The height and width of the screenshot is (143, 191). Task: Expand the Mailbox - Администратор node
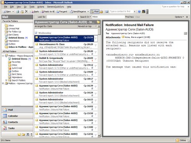pyautogui.click(x=3, y=83)
